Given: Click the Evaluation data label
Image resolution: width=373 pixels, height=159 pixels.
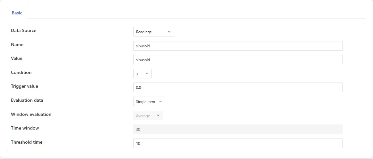Looking at the screenshot, I should pyautogui.click(x=27, y=100).
